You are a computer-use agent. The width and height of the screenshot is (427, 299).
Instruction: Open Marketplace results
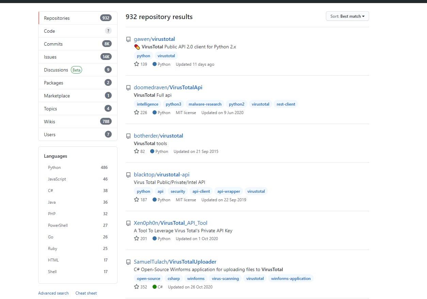point(78,96)
